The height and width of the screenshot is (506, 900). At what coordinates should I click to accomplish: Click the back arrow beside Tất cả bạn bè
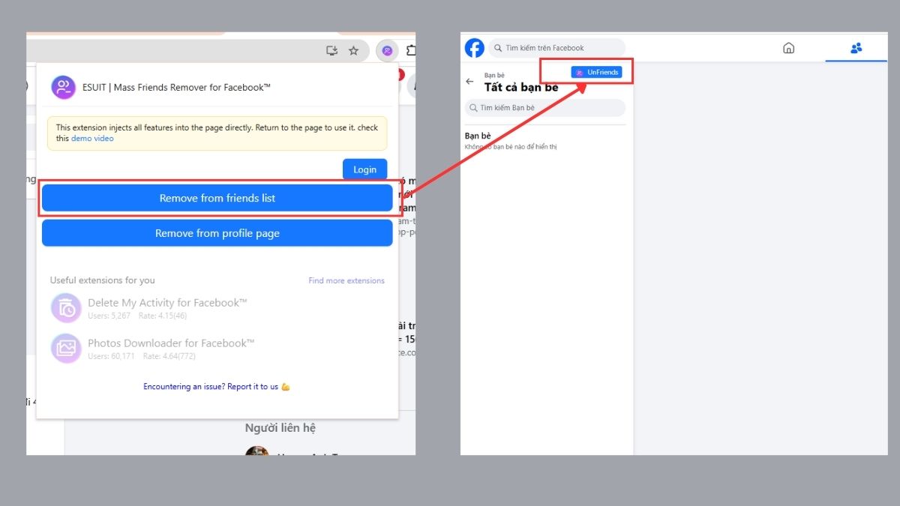click(x=470, y=82)
